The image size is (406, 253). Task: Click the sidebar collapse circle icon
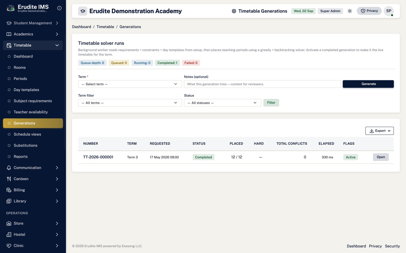59,8
